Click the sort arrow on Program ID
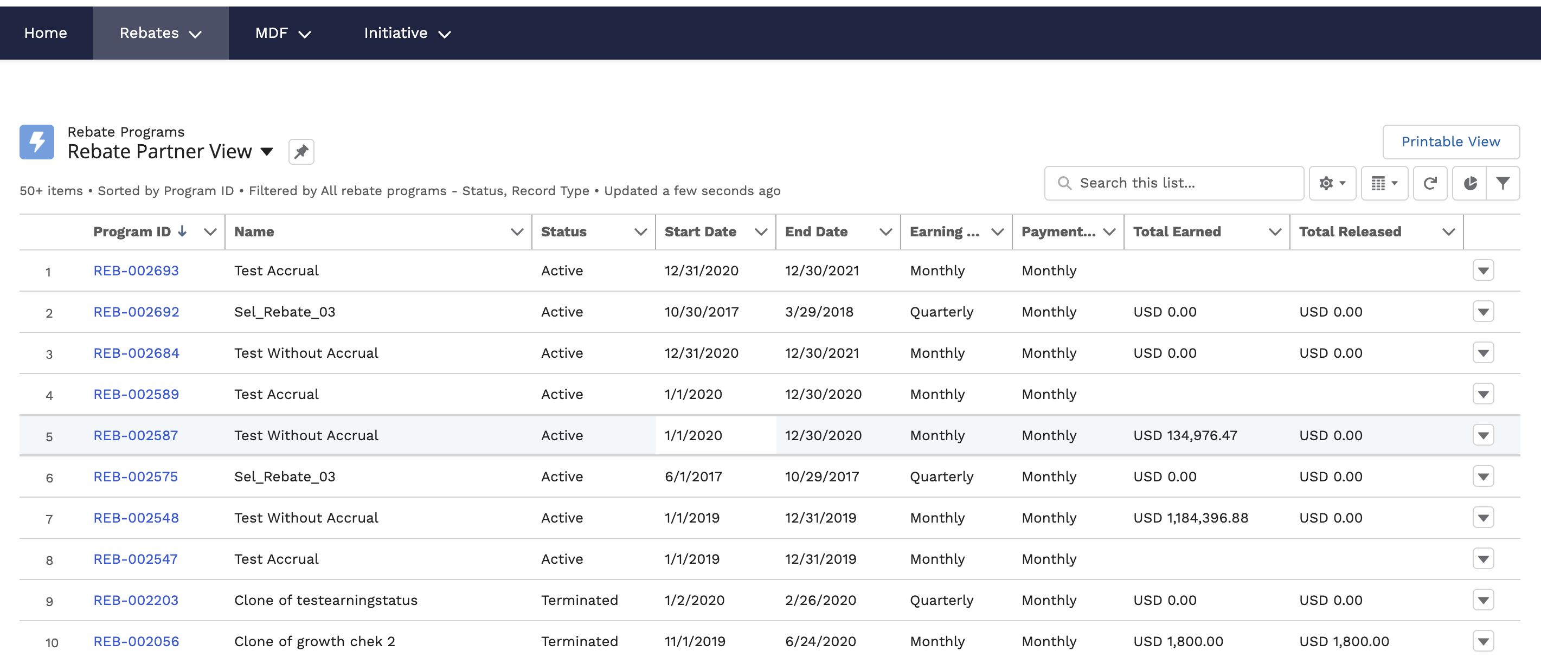 click(182, 231)
